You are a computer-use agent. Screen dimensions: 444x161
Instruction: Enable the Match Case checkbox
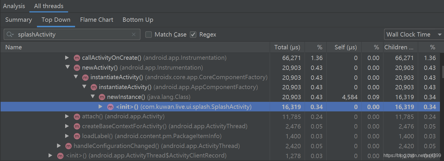[x=149, y=35]
